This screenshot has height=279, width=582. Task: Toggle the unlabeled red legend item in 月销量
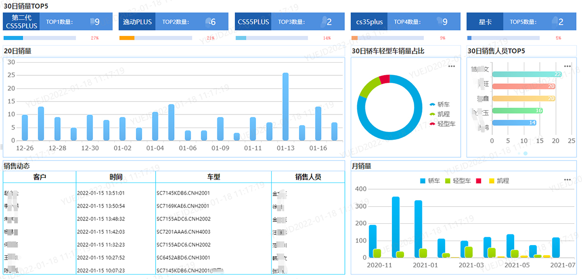click(x=478, y=181)
